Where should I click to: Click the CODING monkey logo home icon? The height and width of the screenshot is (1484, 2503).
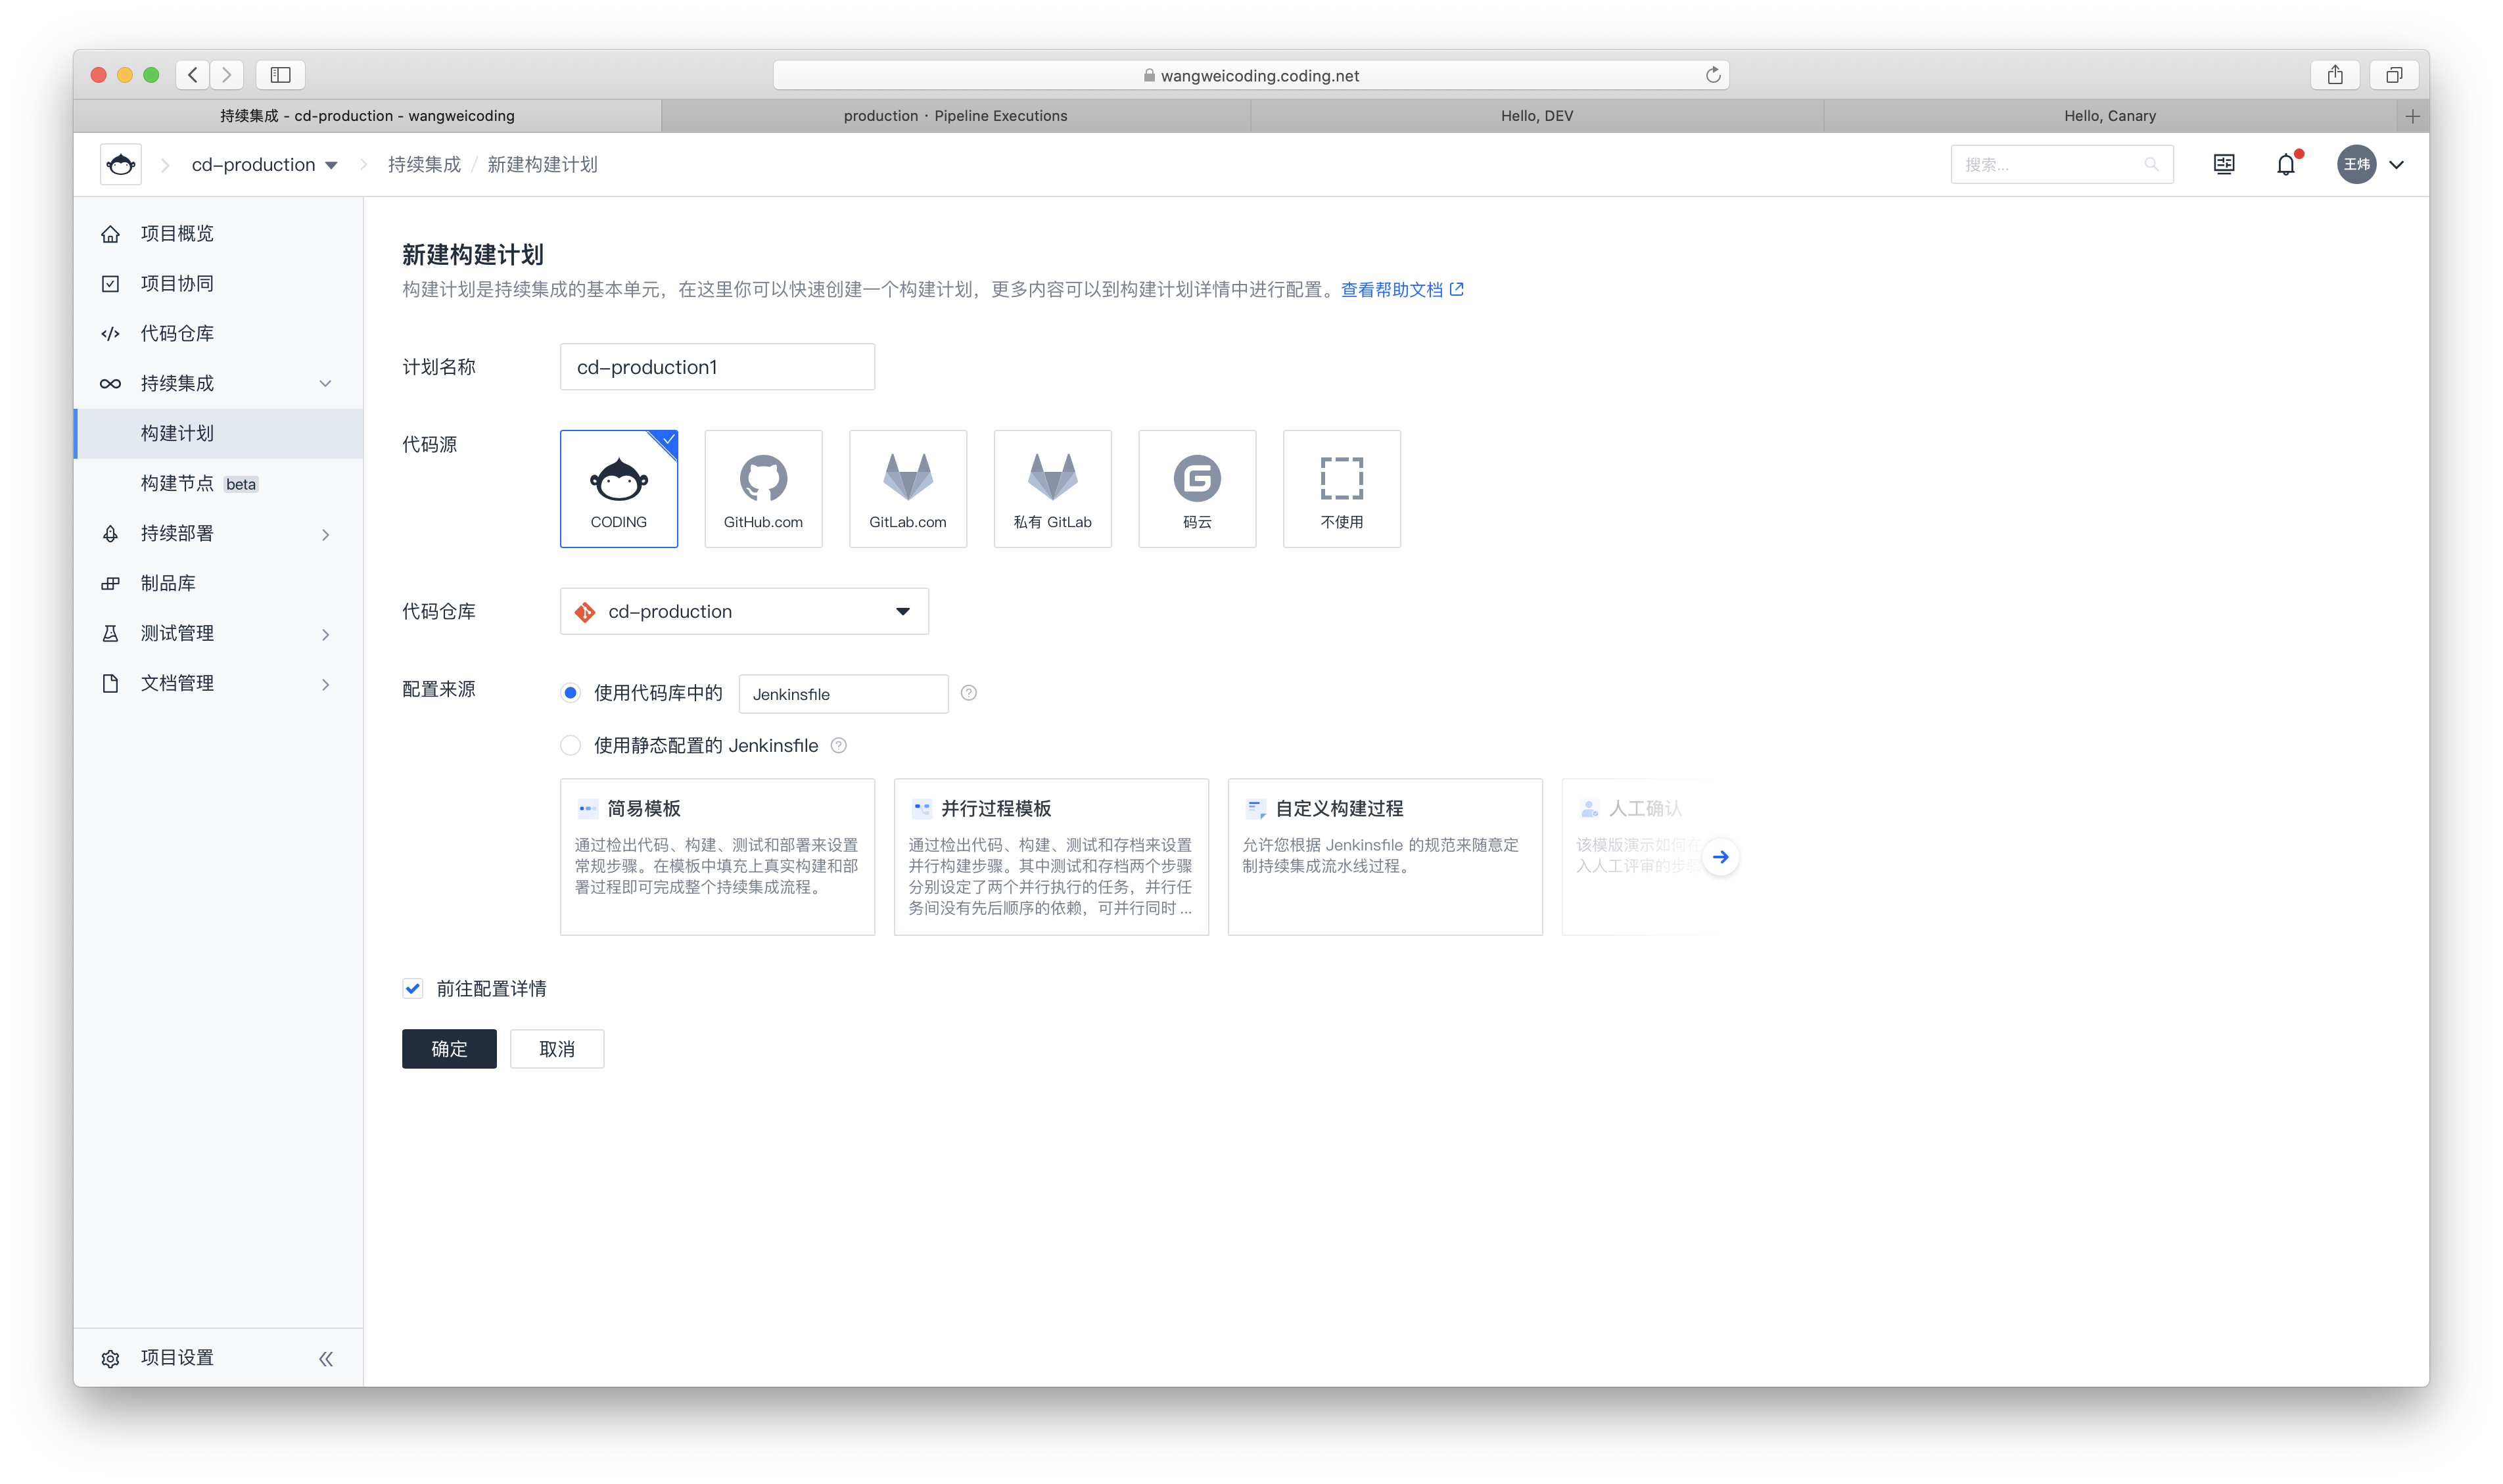tap(121, 164)
